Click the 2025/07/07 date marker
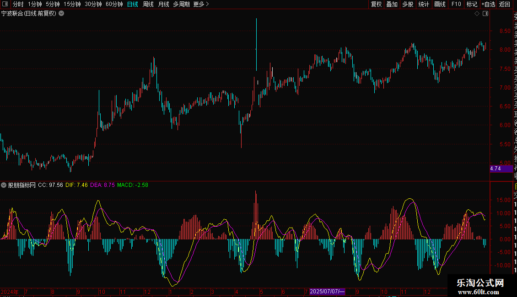This screenshot has width=517, height=297. (327, 292)
